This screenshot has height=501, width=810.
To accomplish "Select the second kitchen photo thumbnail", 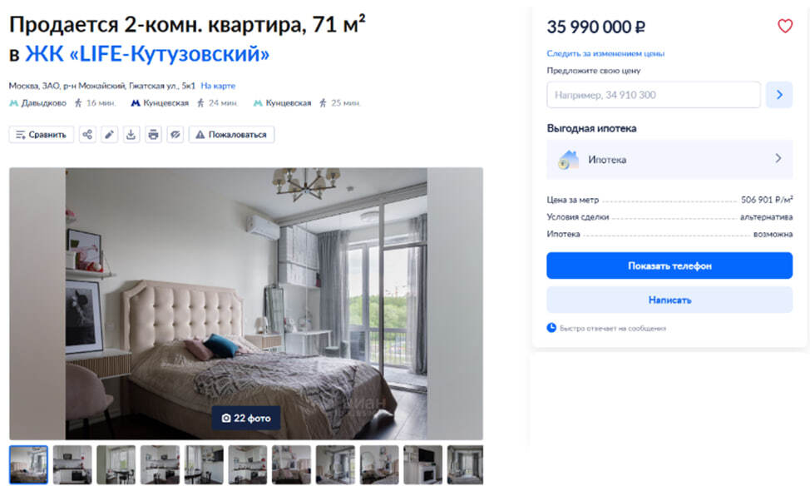I will (x=161, y=465).
